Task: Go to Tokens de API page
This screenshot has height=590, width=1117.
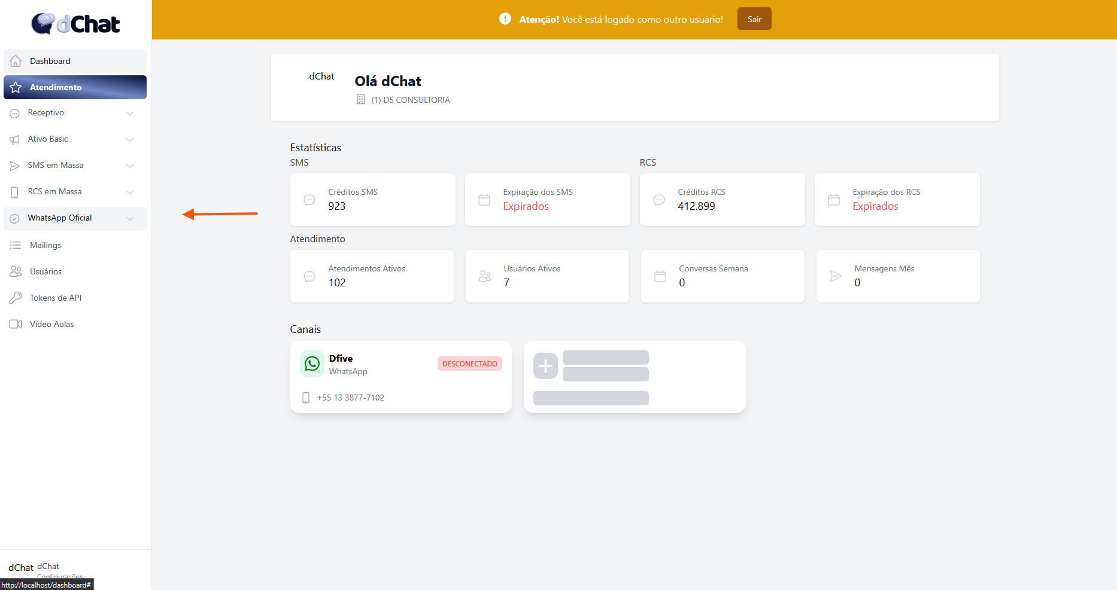Action: point(56,298)
